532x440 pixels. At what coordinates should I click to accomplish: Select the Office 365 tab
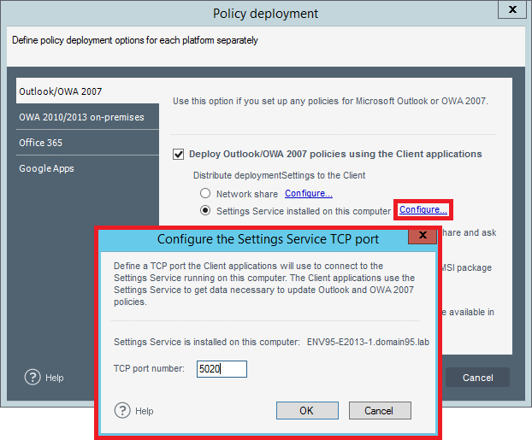point(87,143)
